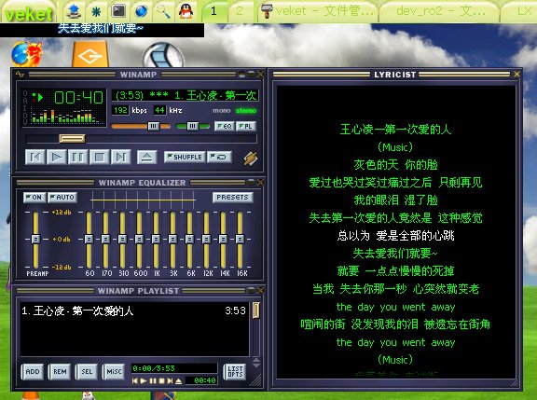
Task: Click the playlist mini pause button
Action: [x=153, y=380]
